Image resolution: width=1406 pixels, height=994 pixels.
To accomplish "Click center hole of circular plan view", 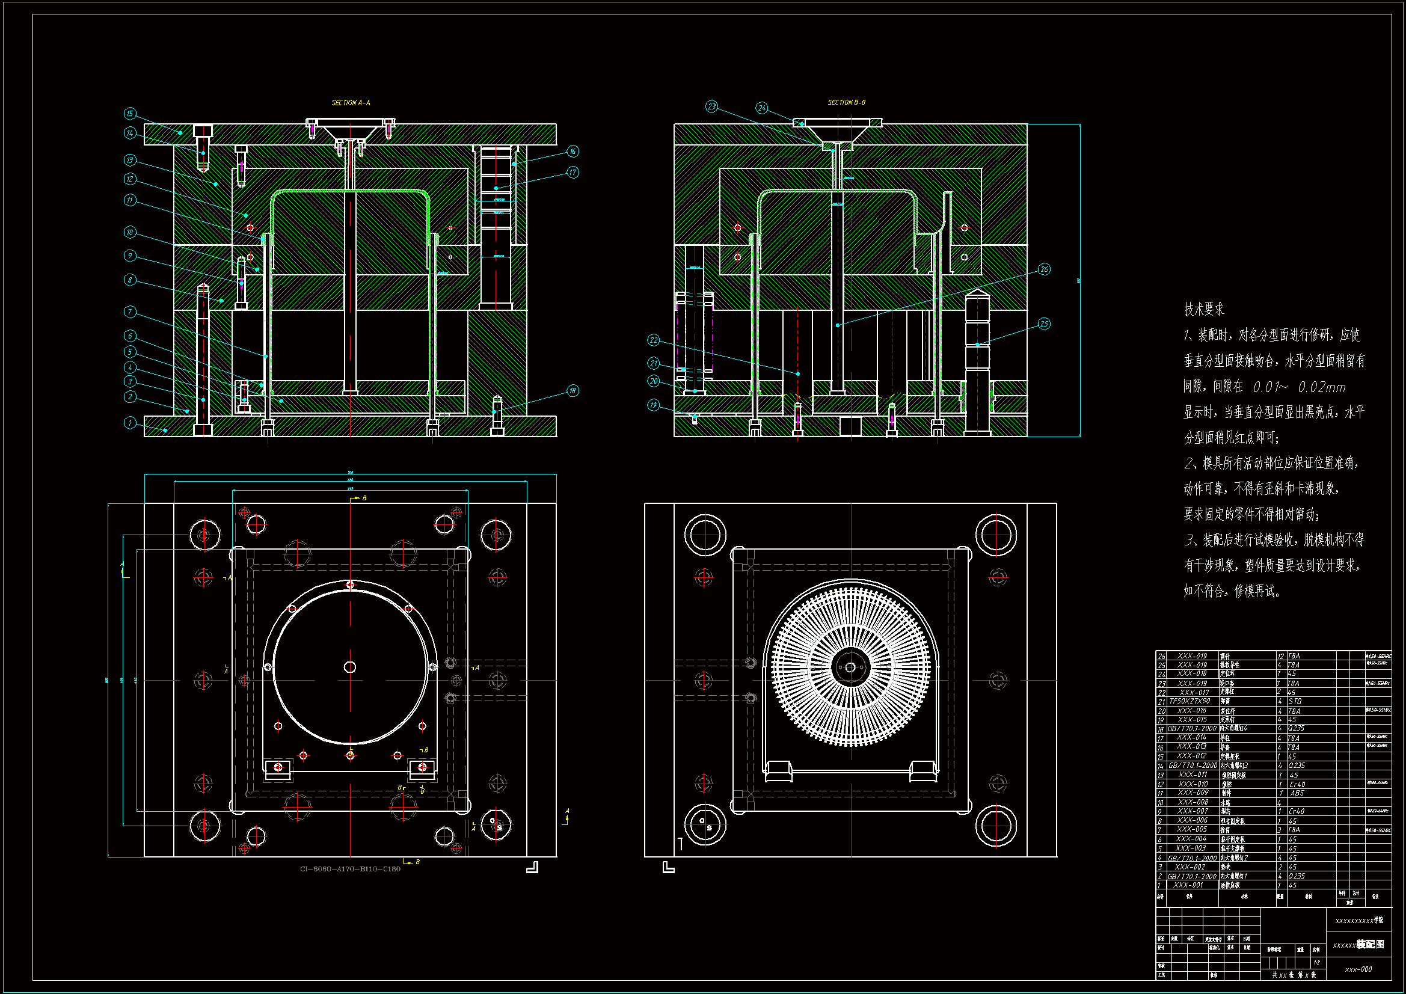I will (x=349, y=667).
